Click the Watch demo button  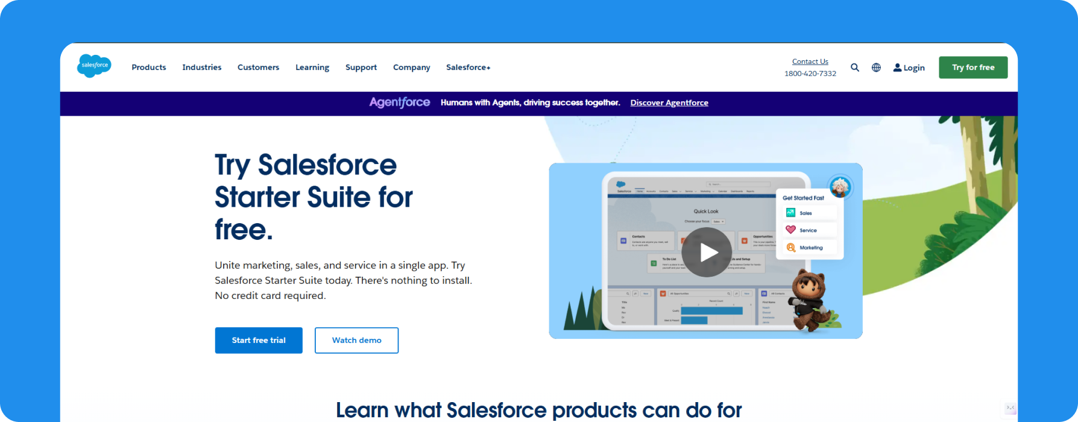(x=356, y=341)
